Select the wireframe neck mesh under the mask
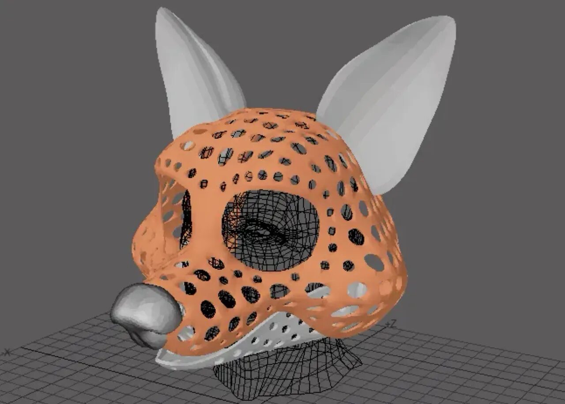Screen dimensions: 565x404 (x=287, y=370)
